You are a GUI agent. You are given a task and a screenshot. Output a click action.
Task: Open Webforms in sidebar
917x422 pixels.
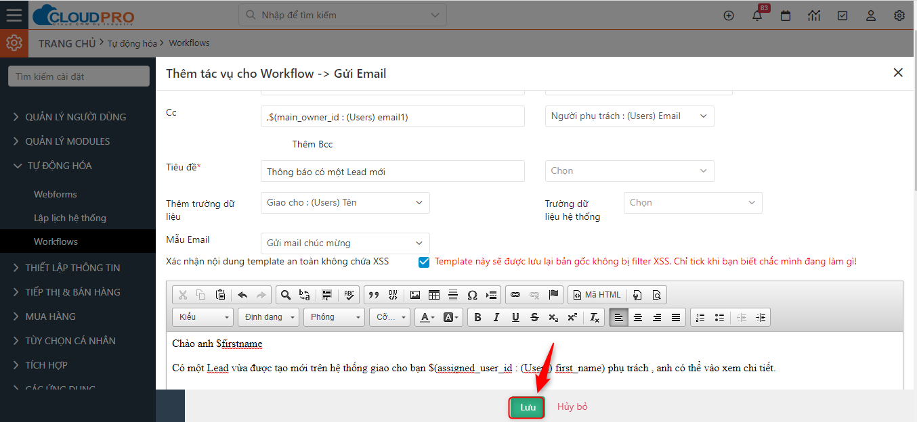point(56,194)
